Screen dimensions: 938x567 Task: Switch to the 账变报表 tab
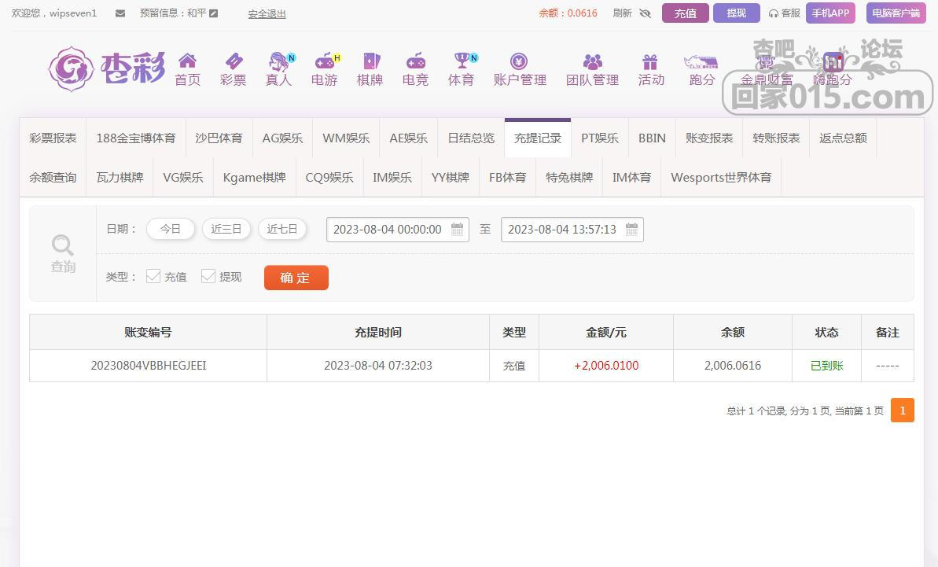click(709, 138)
